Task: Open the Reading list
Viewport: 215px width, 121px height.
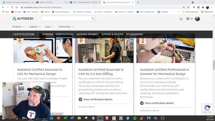Action: click(x=207, y=12)
